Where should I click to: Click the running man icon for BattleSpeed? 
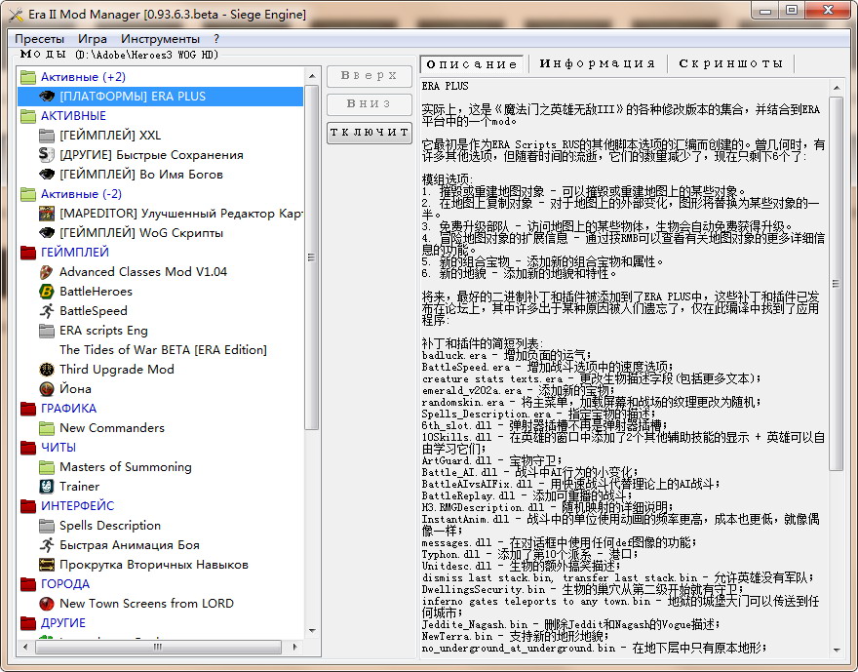tap(47, 311)
